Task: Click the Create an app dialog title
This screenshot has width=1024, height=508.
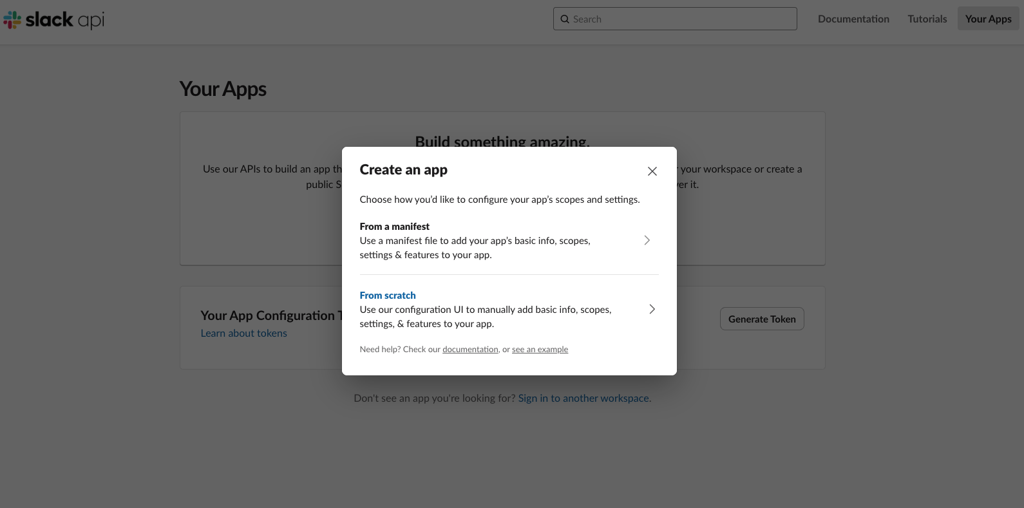Action: (403, 169)
